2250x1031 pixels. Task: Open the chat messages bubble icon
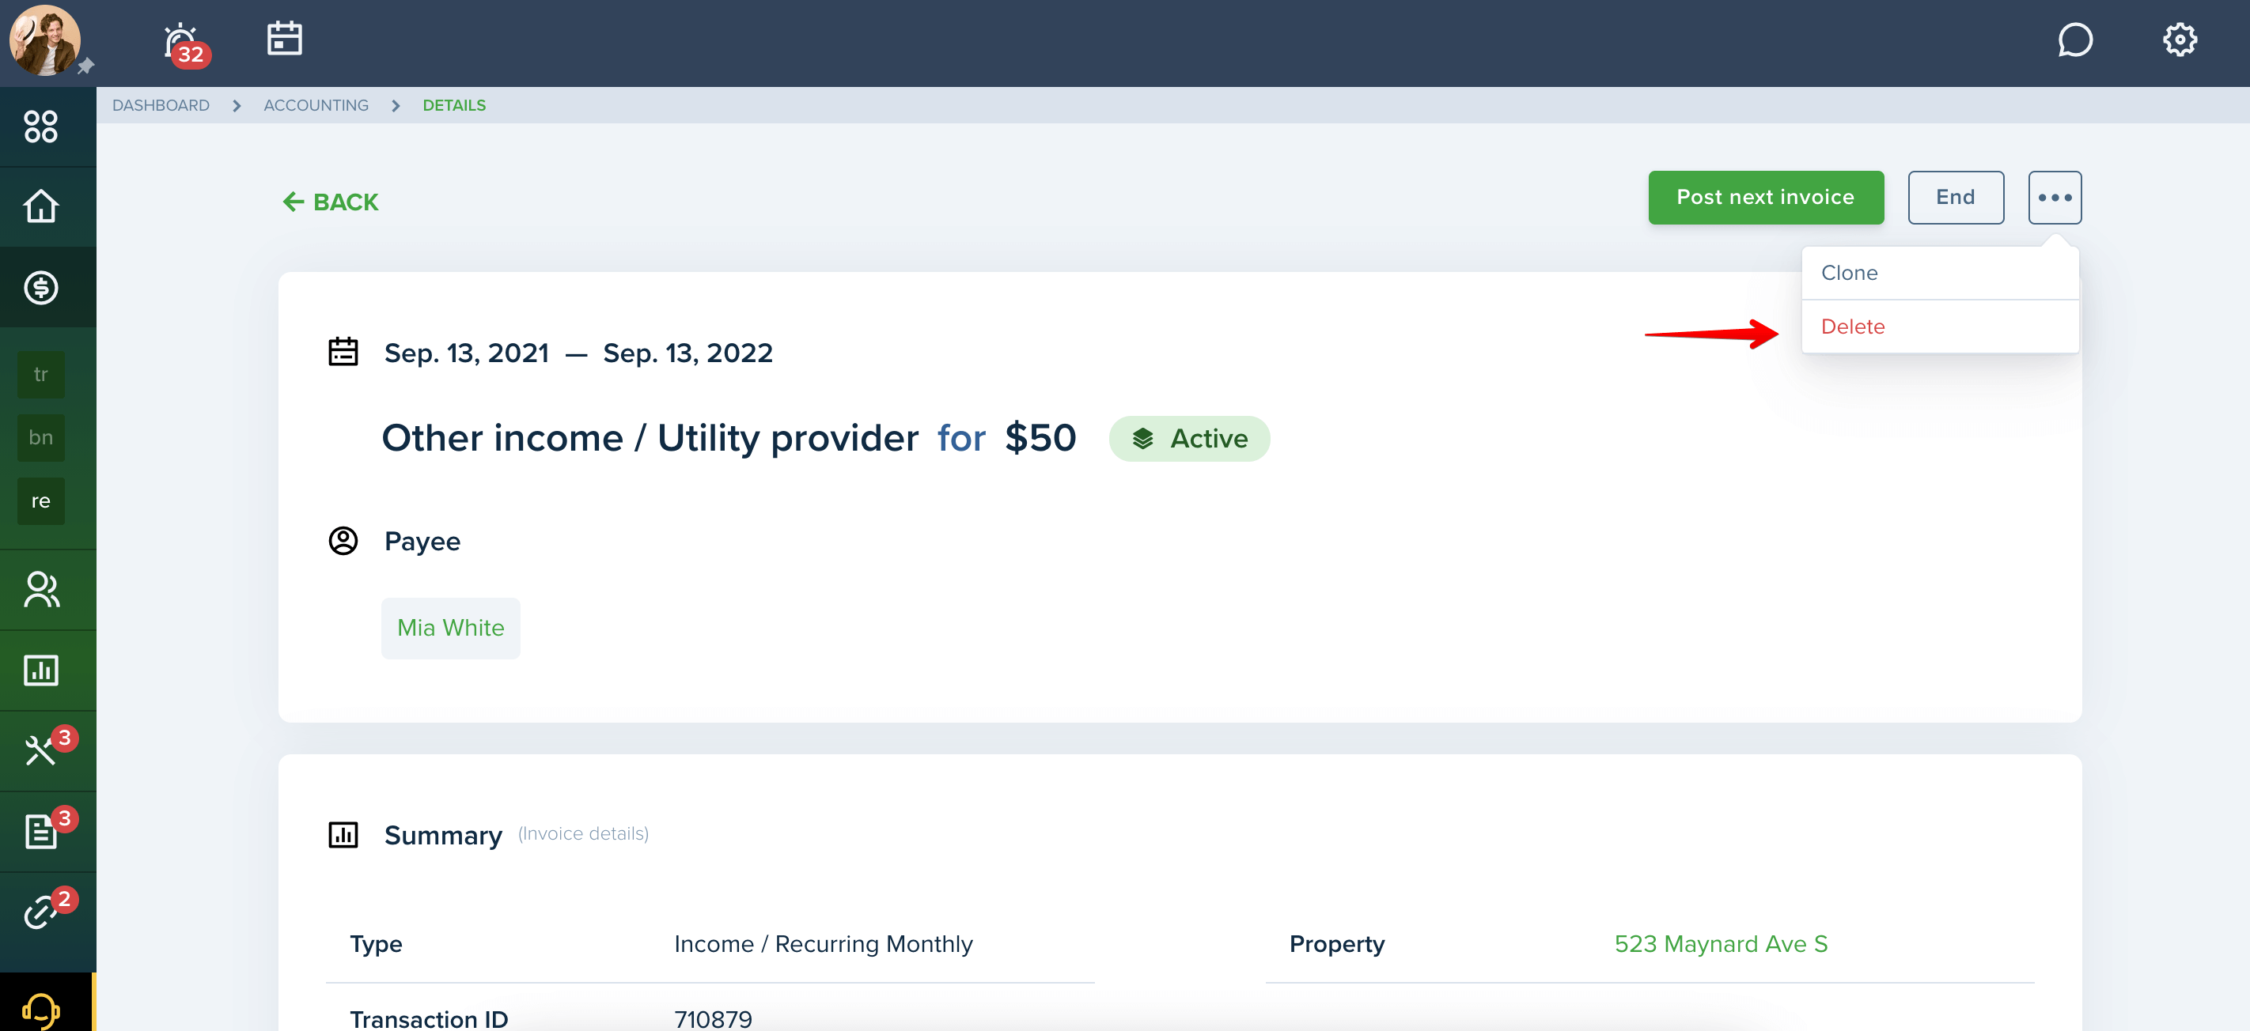2074,40
